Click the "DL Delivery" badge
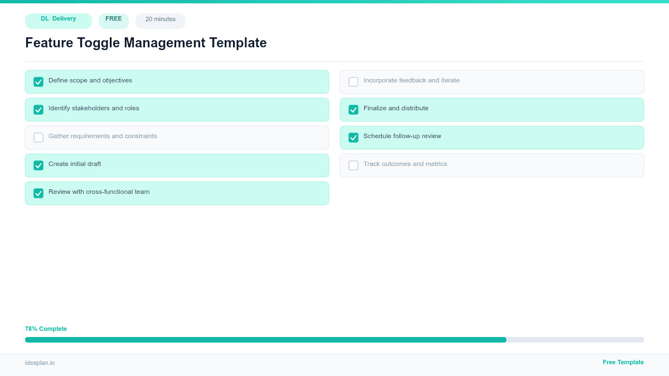Image resolution: width=669 pixels, height=376 pixels. pyautogui.click(x=59, y=21)
